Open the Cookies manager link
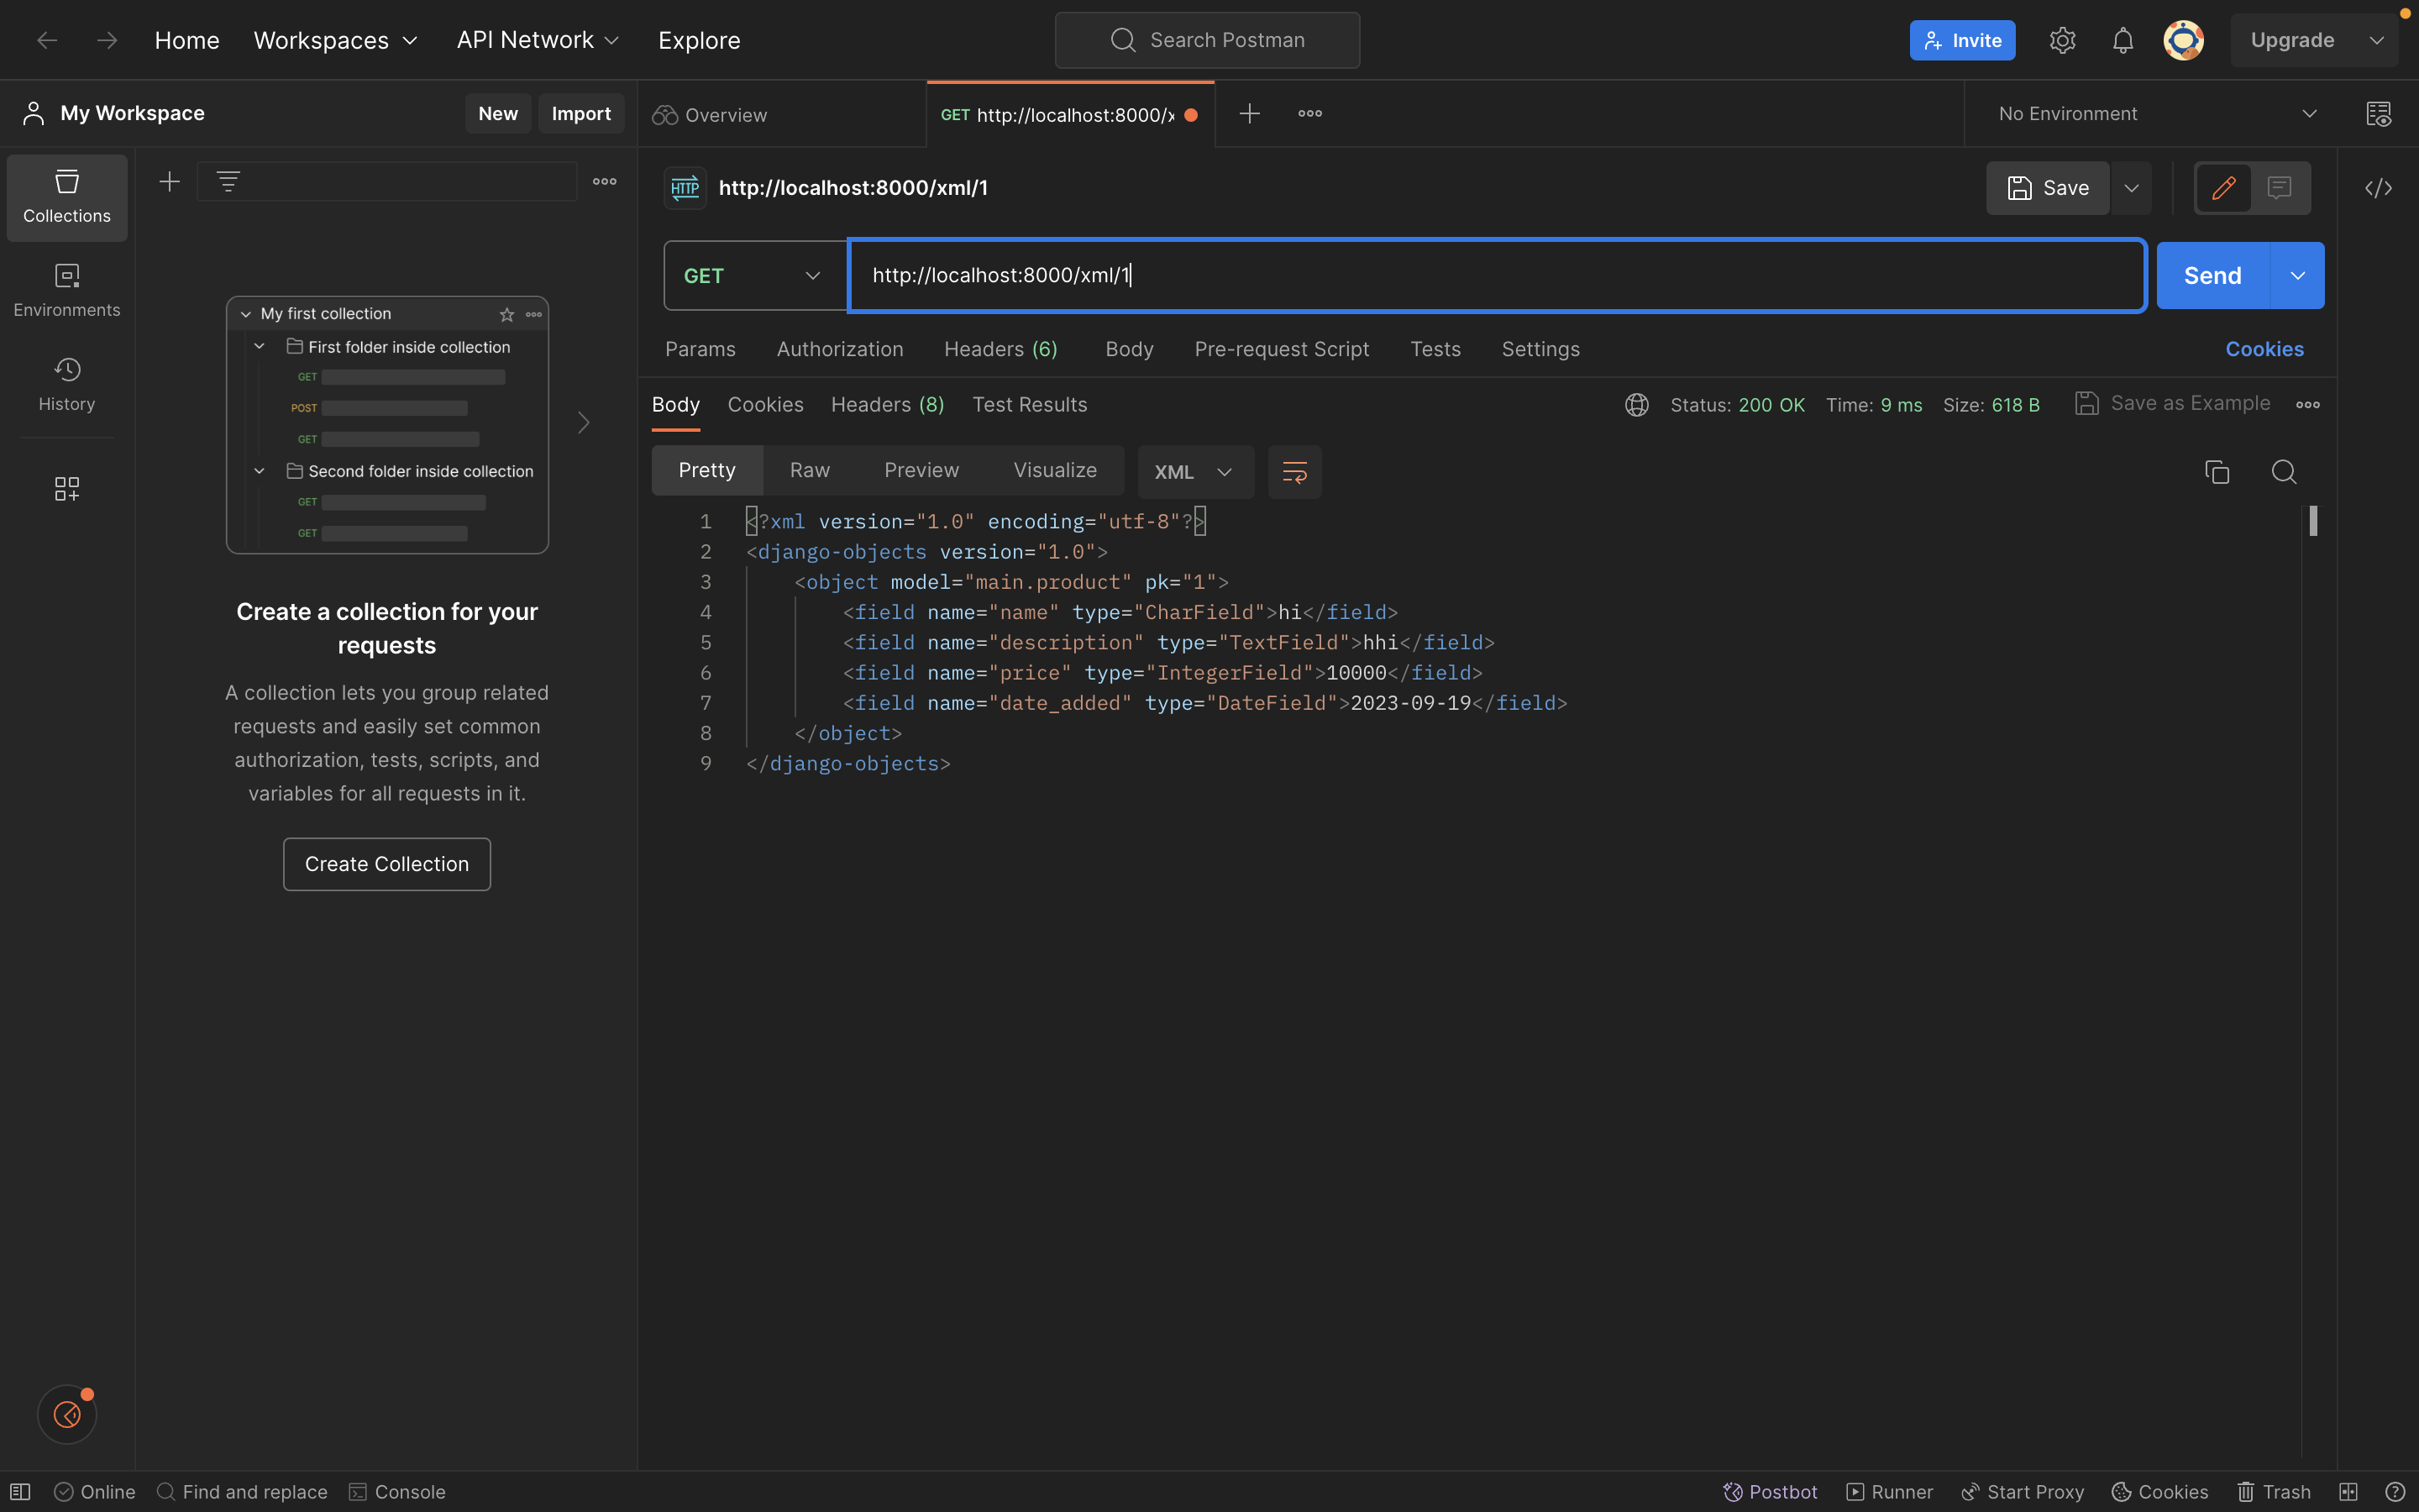The image size is (2419, 1512). 2264,349
